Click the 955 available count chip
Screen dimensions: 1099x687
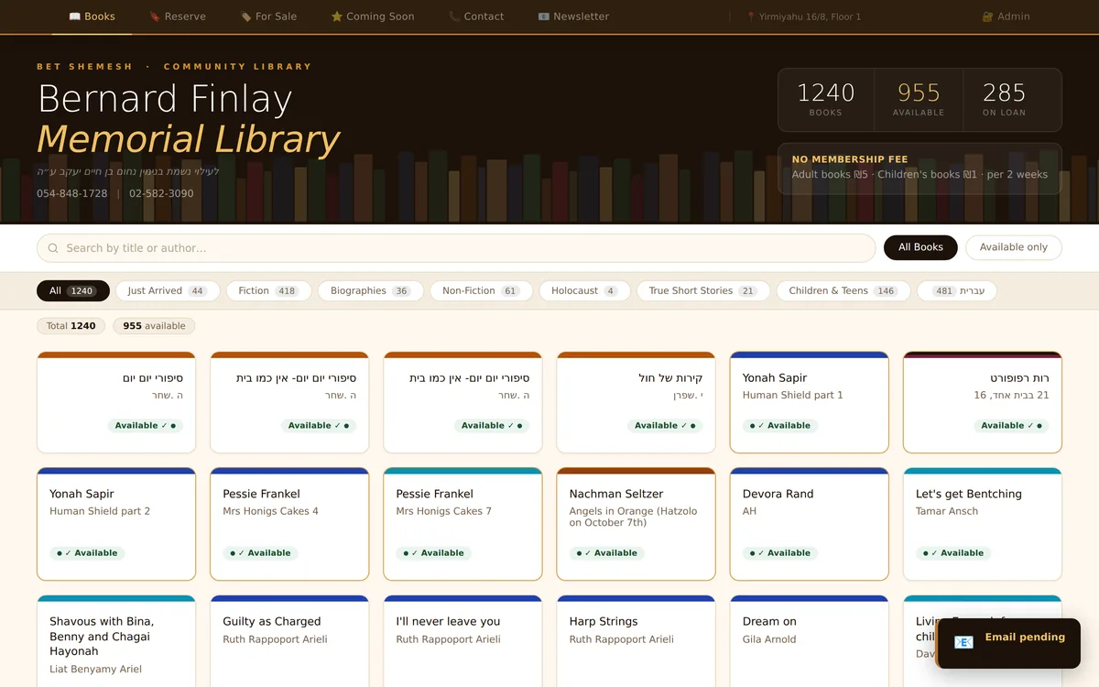(154, 326)
